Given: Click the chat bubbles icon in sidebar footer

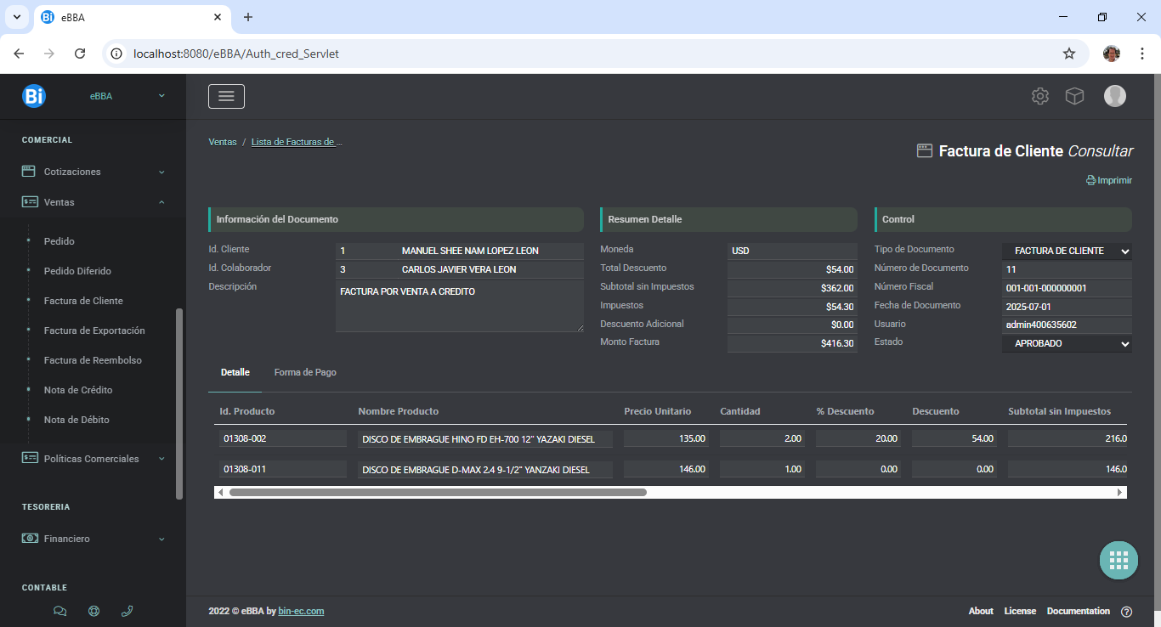Looking at the screenshot, I should click(59, 610).
